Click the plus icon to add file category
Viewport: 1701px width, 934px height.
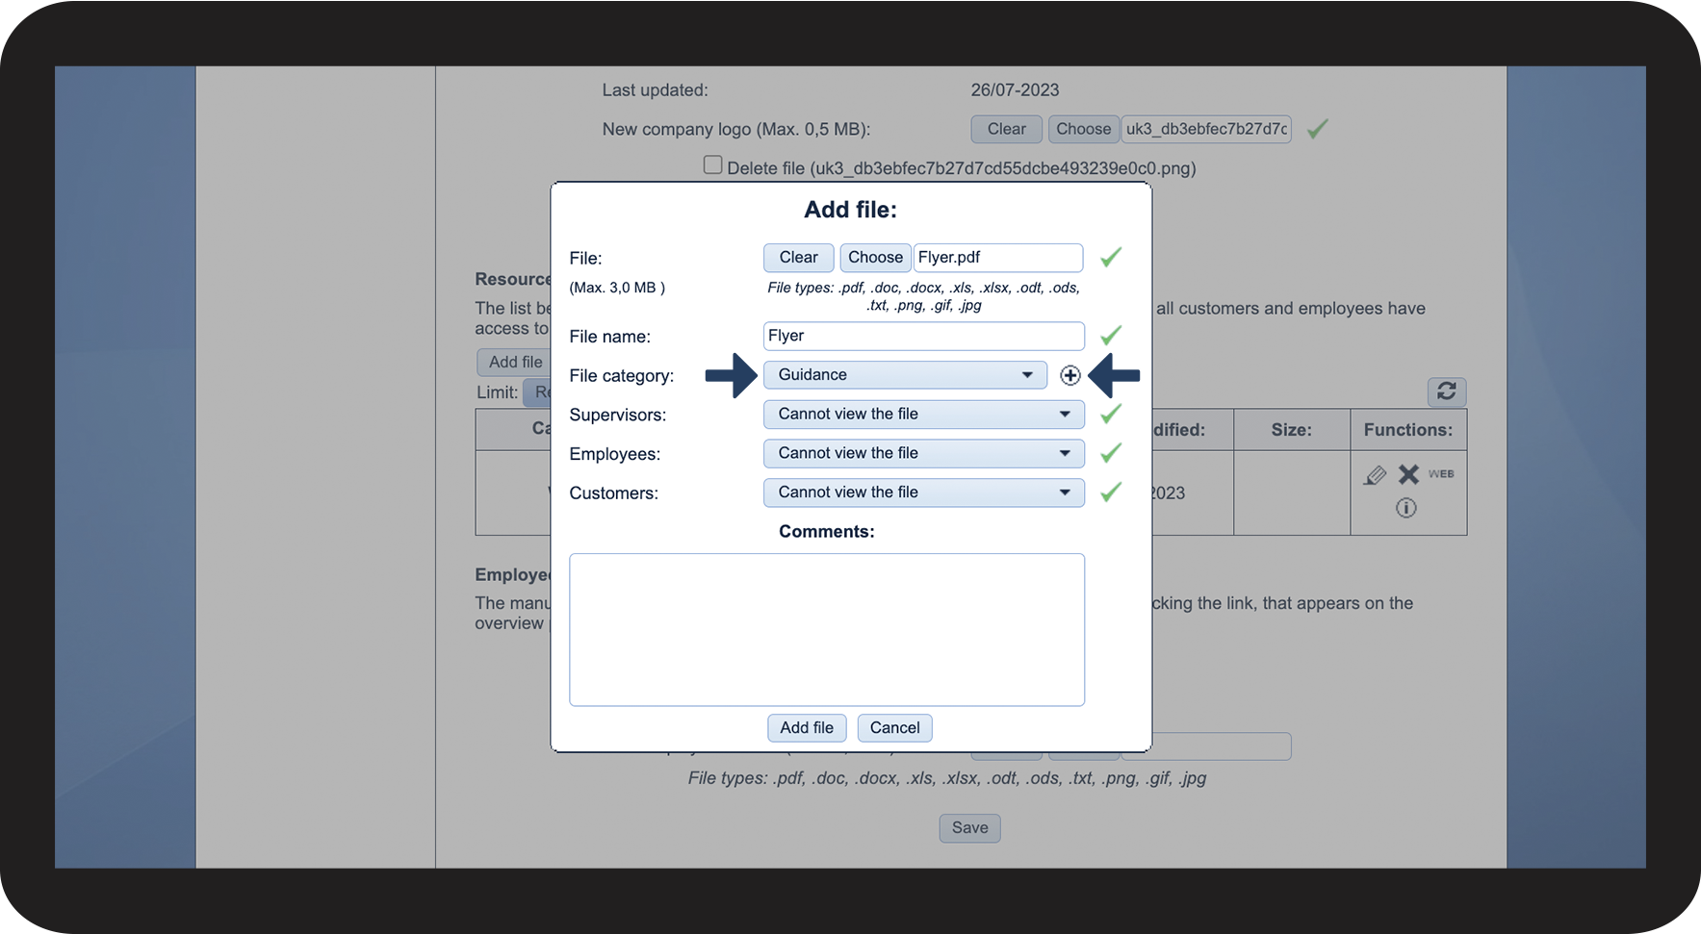[1070, 375]
